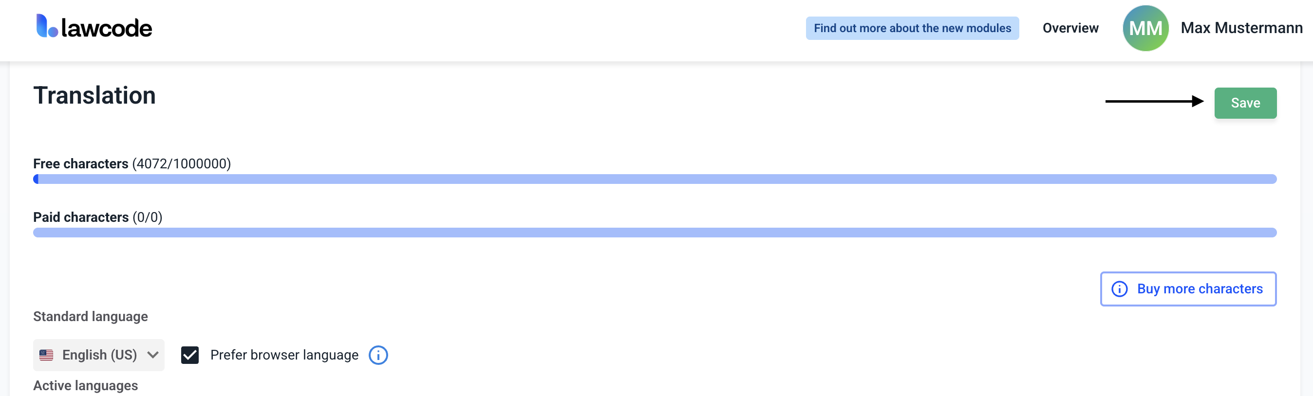Screen dimensions: 1313x396
Task: Click the Translation page heading
Action: click(x=94, y=95)
